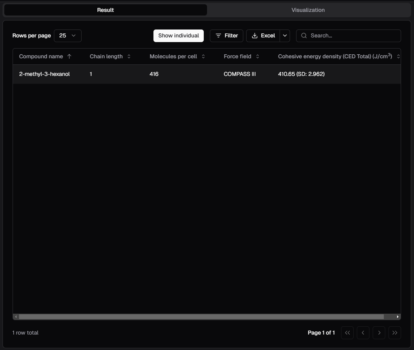This screenshot has width=414, height=350.
Task: Select the Result tab
Action: pyautogui.click(x=105, y=10)
